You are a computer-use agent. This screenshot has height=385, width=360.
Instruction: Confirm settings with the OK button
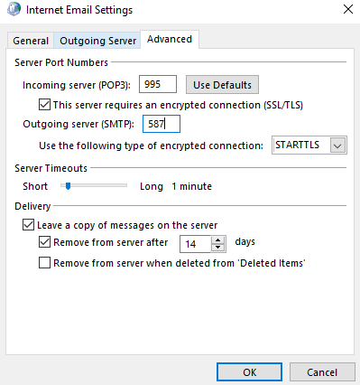[249, 372]
